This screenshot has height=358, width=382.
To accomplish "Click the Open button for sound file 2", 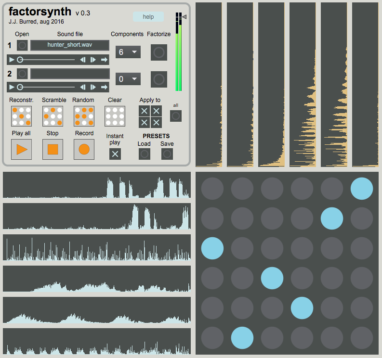I will coord(22,74).
